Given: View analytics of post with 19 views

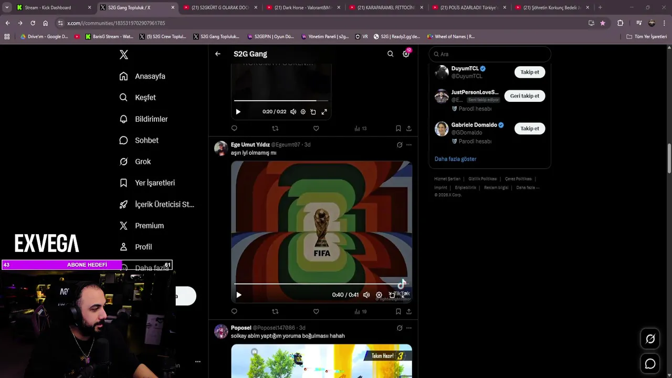Looking at the screenshot, I should [x=360, y=311].
